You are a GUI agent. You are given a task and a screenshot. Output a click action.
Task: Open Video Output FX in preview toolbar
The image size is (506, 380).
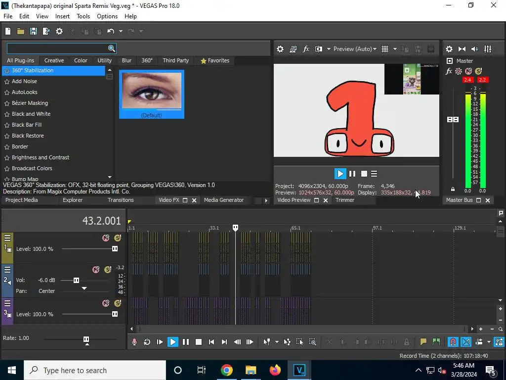pyautogui.click(x=305, y=49)
